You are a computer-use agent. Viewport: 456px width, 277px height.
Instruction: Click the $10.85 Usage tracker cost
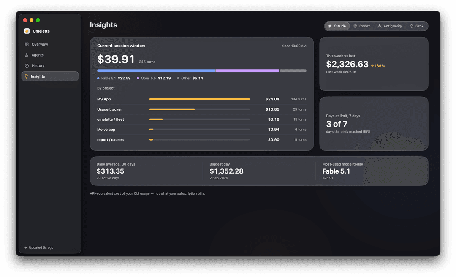272,109
